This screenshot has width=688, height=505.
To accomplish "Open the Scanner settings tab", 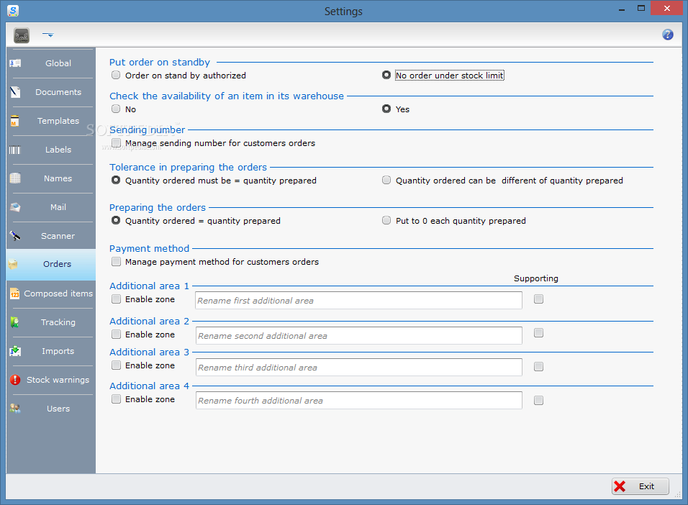I will pyautogui.click(x=51, y=236).
